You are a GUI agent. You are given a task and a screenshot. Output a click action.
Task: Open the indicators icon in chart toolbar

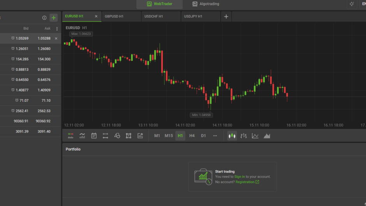point(82,136)
